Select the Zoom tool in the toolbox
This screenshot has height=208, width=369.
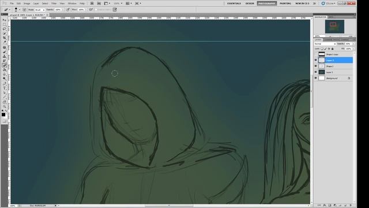coord(4,106)
